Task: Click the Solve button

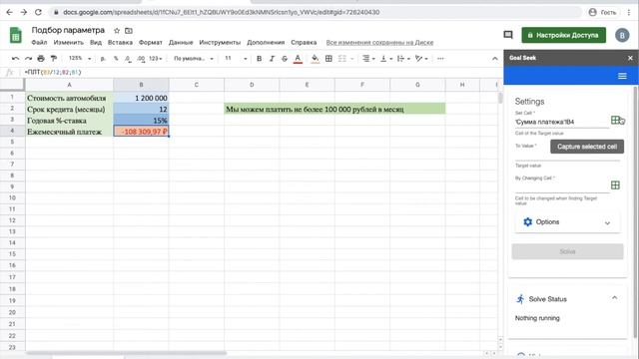Action: coord(567,251)
